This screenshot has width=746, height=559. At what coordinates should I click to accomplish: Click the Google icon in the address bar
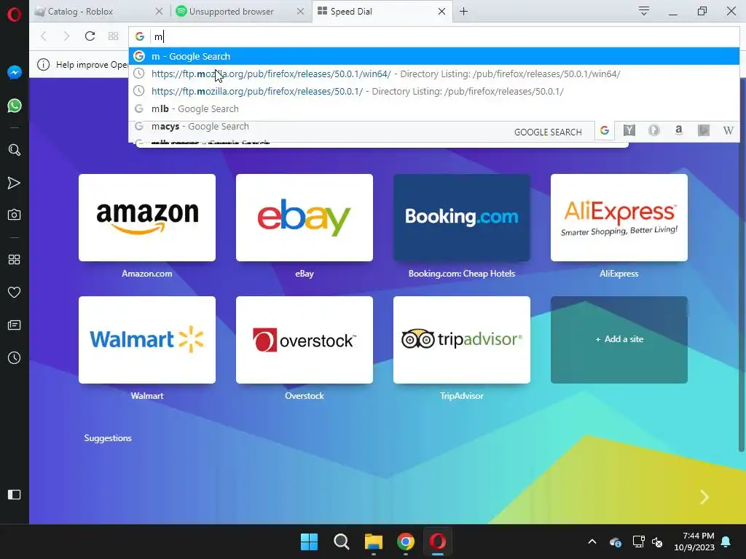tap(139, 36)
